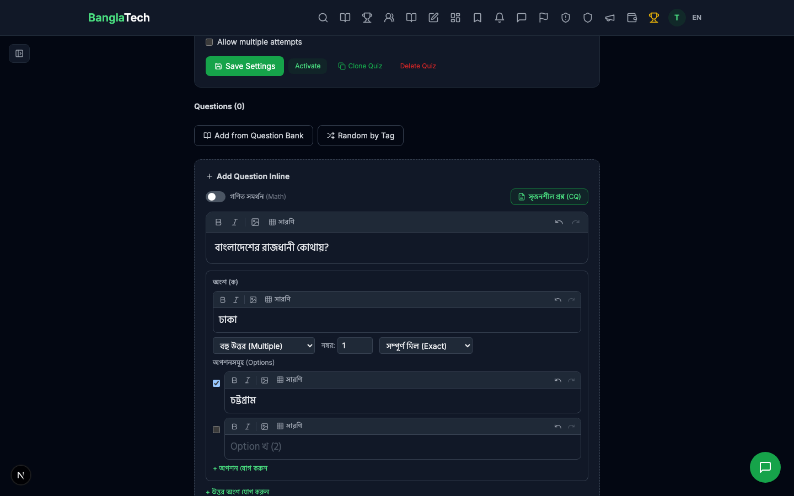This screenshot has width=794, height=496.
Task: Uncheck the চট্টগ্রাম option checkbox
Action: [x=217, y=384]
